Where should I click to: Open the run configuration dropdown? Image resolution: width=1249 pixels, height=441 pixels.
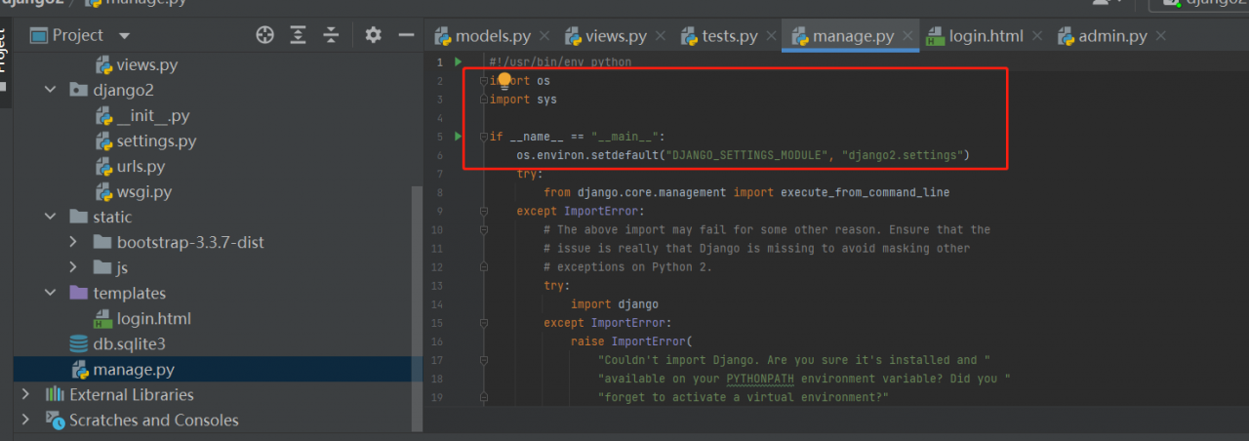pos(1199,5)
